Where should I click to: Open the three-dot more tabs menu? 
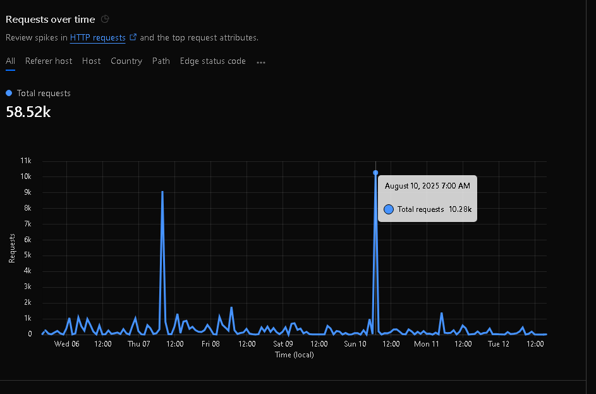click(261, 63)
